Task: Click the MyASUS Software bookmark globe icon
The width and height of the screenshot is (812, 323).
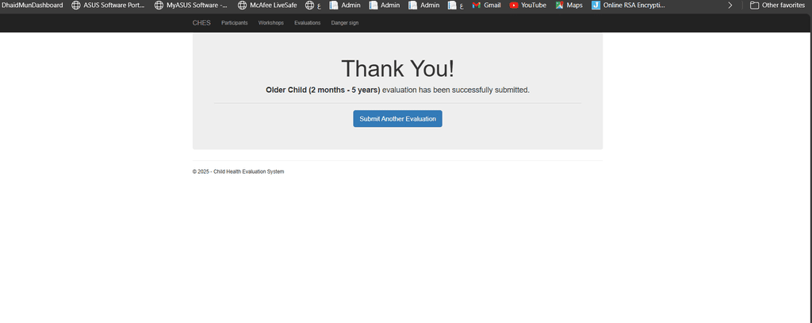Action: click(x=159, y=6)
